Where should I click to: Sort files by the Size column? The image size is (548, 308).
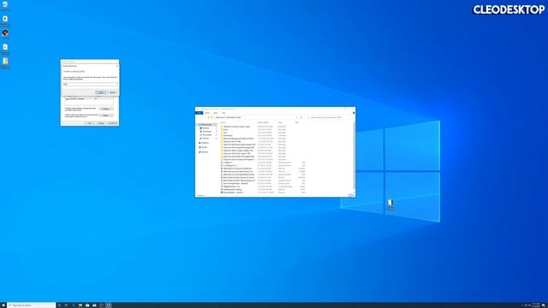click(x=297, y=122)
